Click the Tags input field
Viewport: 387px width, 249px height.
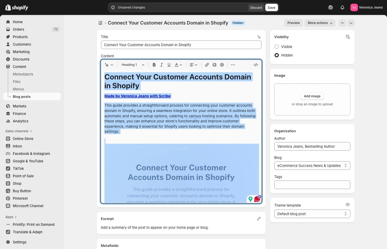312,185
